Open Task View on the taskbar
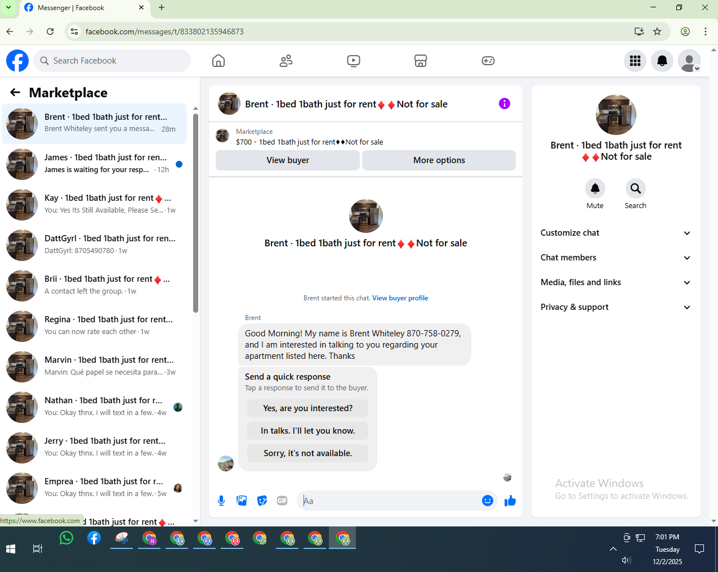This screenshot has width=718, height=572. click(x=38, y=549)
